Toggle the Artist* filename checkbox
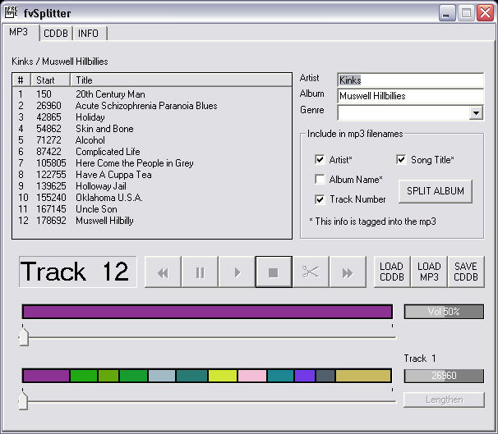 pos(320,159)
